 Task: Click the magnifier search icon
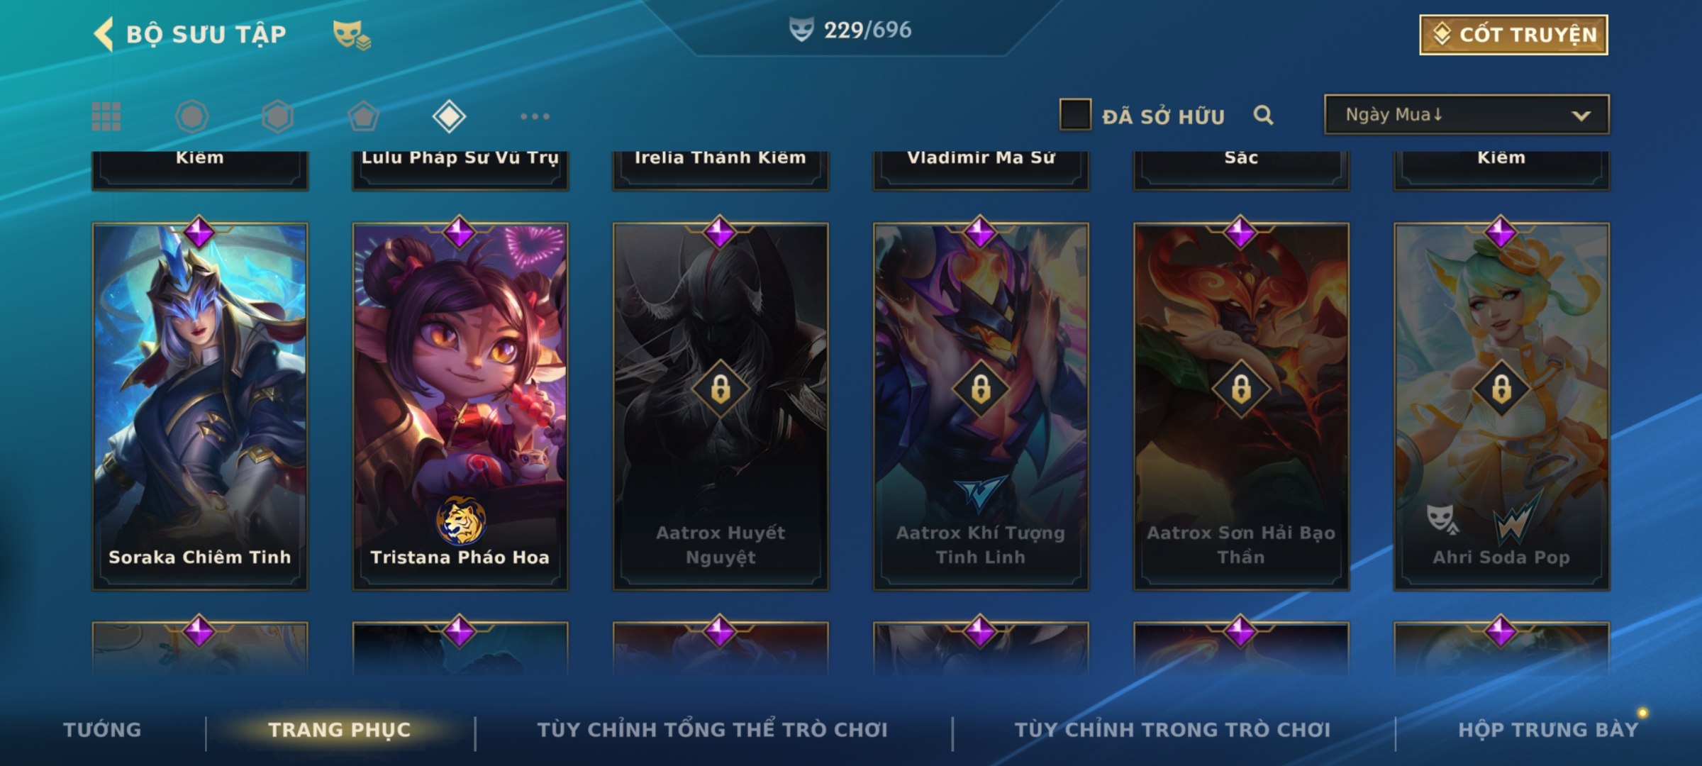tap(1263, 115)
